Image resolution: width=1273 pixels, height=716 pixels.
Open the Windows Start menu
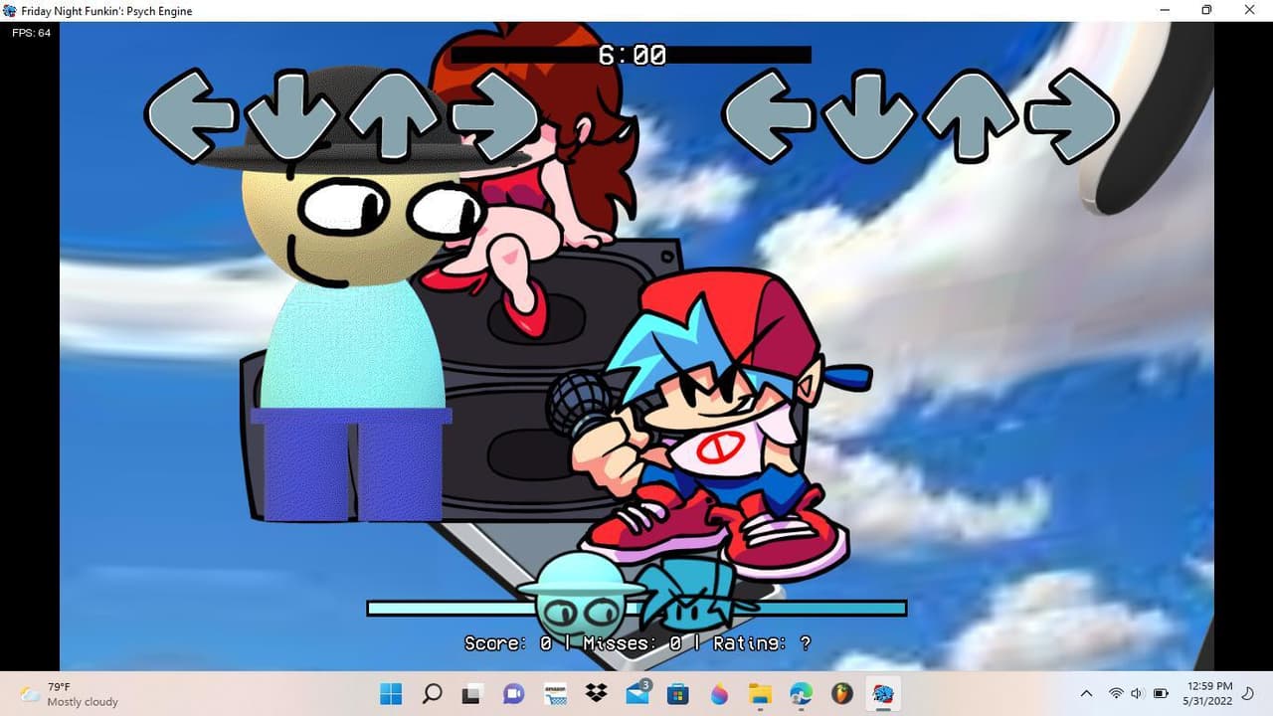tap(391, 693)
